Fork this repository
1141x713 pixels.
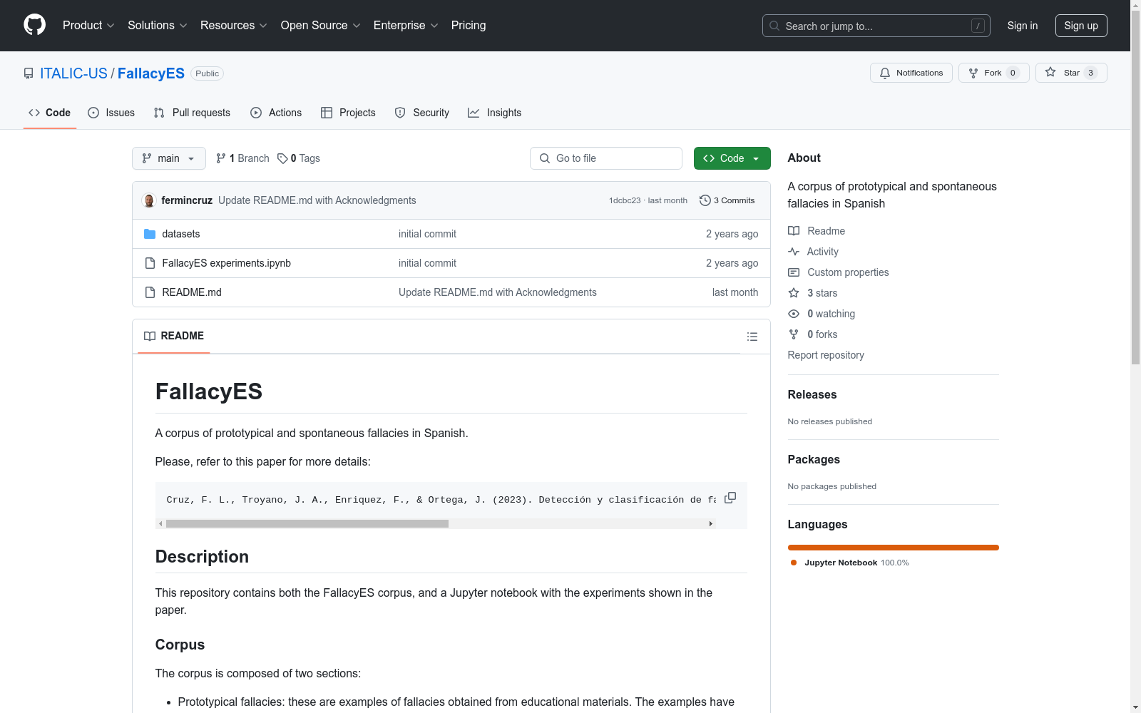(993, 73)
